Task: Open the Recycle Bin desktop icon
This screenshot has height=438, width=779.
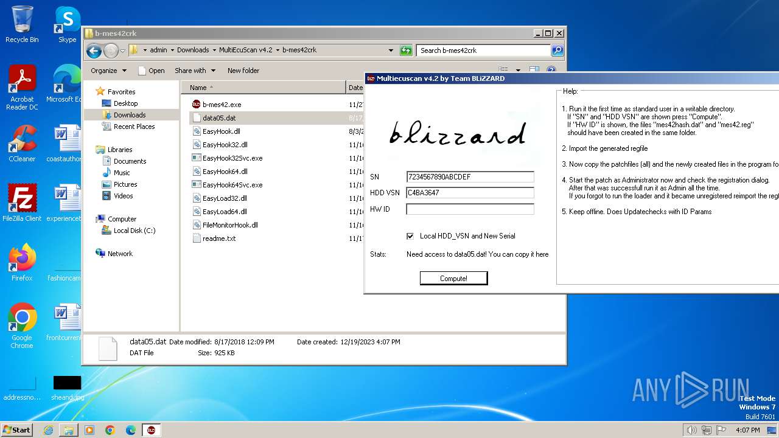Action: pyautogui.click(x=22, y=24)
